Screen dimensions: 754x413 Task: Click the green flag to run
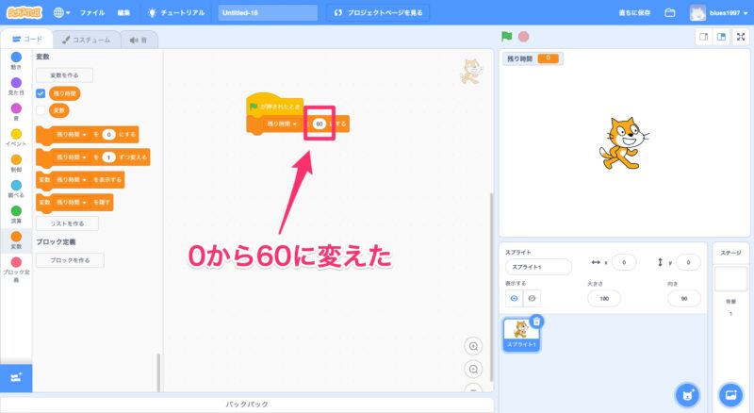(507, 37)
